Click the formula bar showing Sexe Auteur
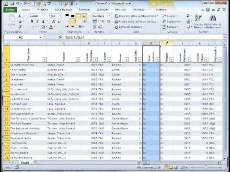The height and width of the screenshot is (172, 230). click(143, 37)
